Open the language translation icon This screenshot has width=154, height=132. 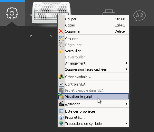[x=140, y=15]
